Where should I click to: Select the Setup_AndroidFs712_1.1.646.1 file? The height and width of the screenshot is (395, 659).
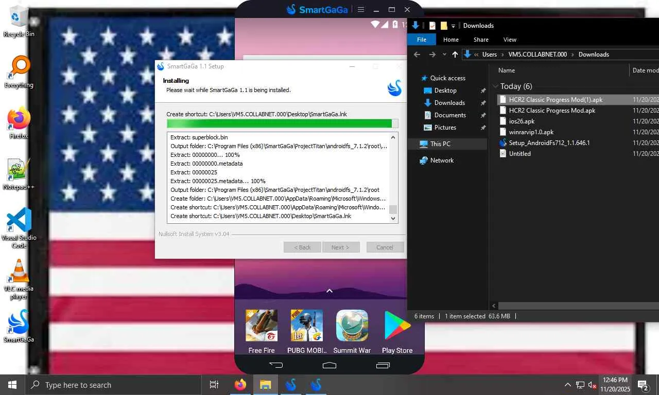[x=549, y=143]
